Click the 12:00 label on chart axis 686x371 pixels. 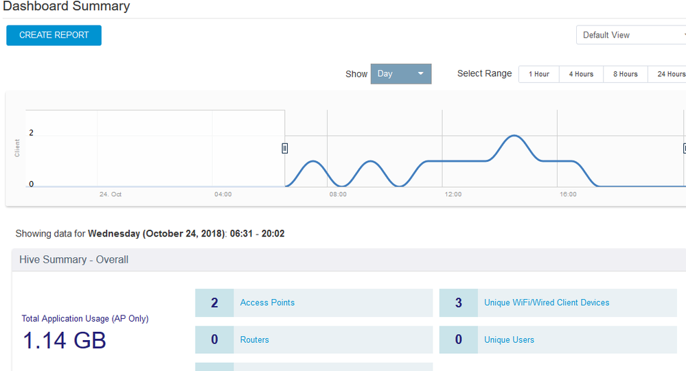(453, 195)
